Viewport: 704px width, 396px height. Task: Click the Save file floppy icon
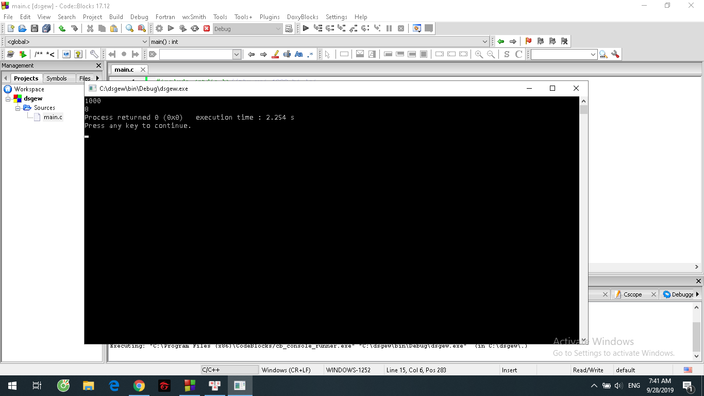35,29
